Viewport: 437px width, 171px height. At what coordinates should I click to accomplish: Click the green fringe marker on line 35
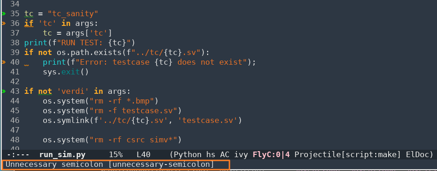point(3,13)
